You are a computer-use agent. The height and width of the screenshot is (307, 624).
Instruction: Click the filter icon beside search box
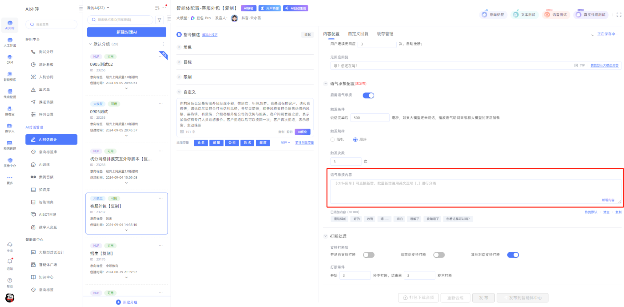(x=160, y=20)
